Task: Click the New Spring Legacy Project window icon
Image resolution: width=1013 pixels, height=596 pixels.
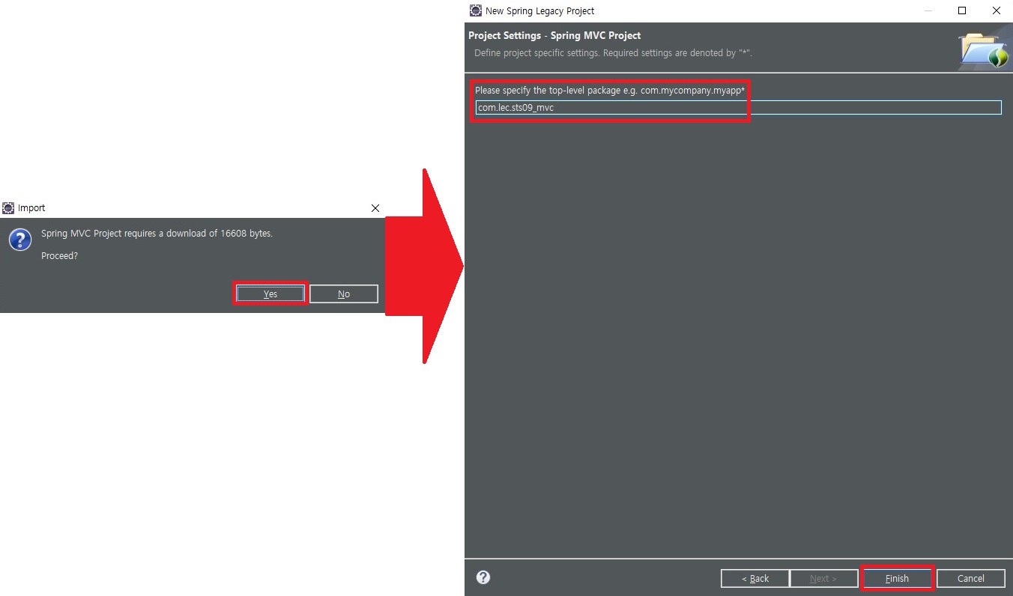Action: (x=476, y=10)
